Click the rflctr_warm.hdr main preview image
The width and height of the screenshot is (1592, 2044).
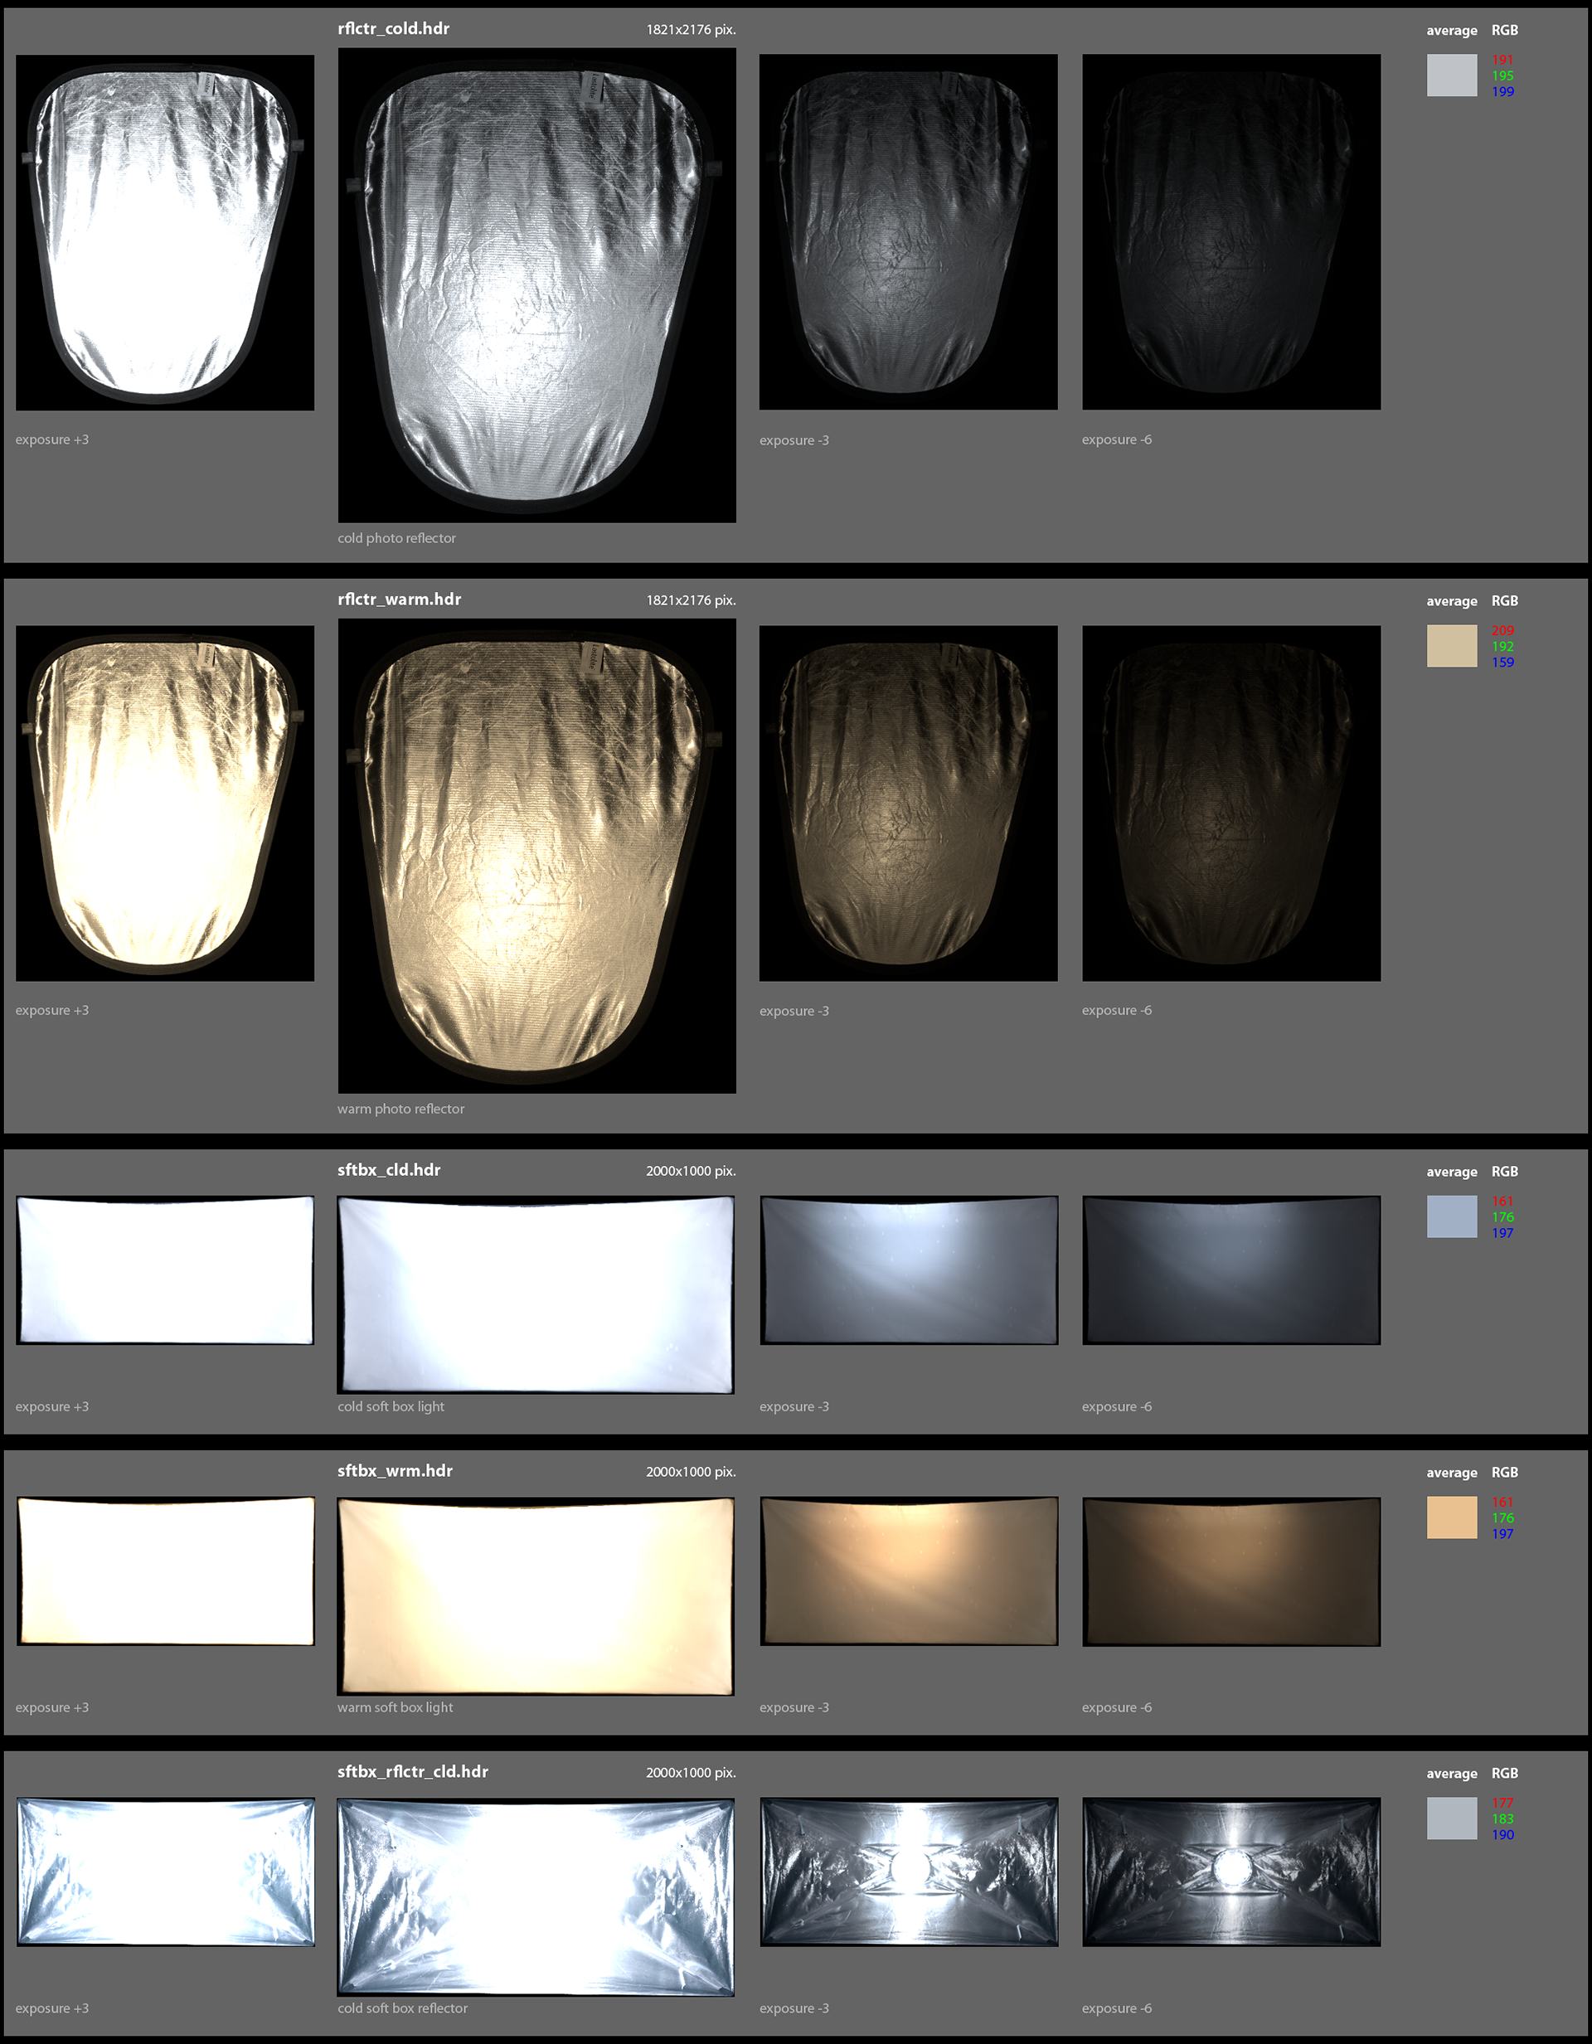tap(536, 856)
